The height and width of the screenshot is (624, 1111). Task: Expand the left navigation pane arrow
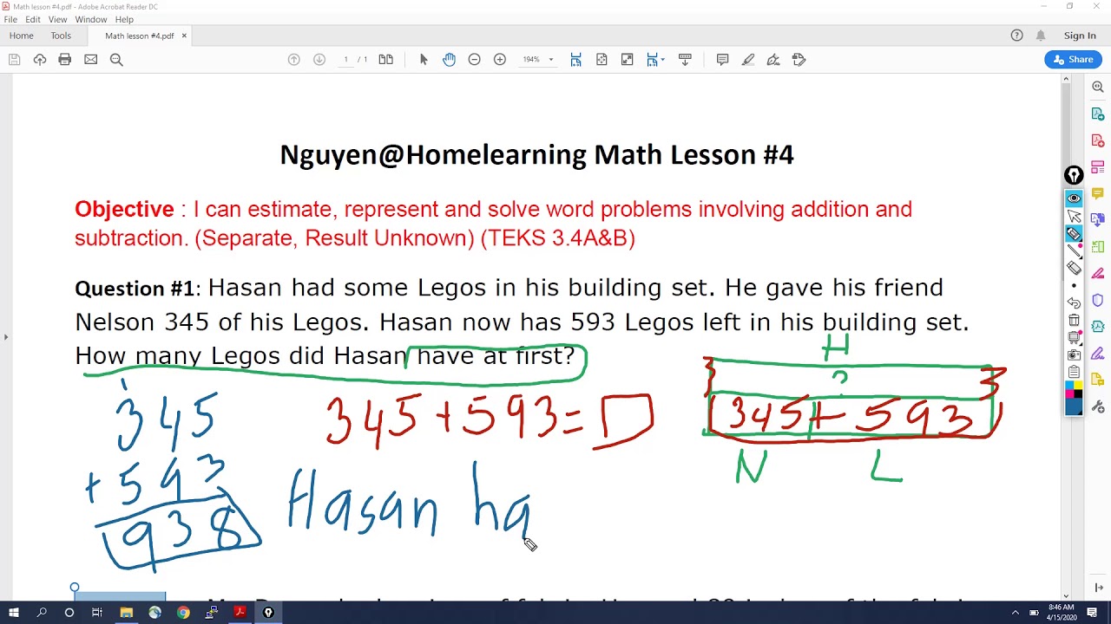(x=6, y=337)
